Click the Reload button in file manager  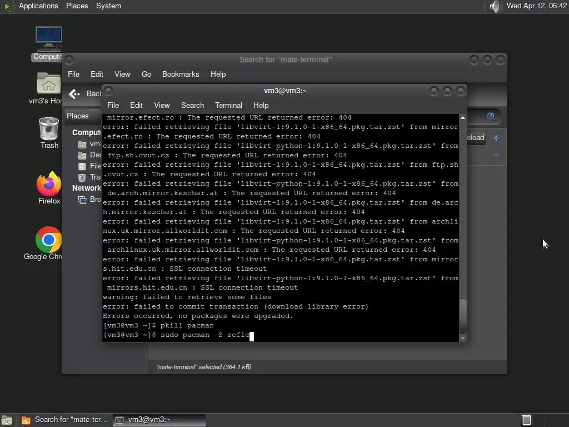point(476,138)
